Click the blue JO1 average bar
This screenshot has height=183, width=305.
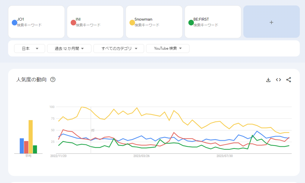22,146
